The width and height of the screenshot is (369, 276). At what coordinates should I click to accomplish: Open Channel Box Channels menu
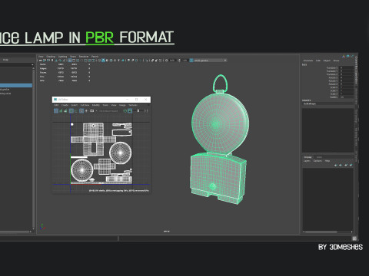308,61
